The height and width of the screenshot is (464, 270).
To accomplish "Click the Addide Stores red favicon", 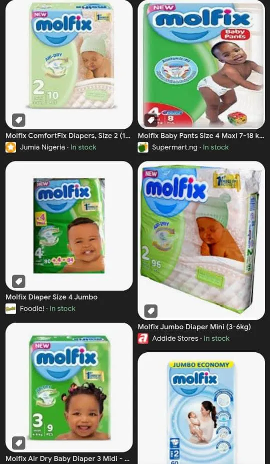I will tap(143, 338).
